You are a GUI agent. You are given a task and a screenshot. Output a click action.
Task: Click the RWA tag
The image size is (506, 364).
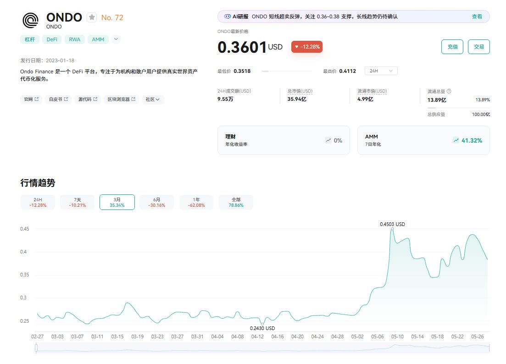(x=74, y=39)
